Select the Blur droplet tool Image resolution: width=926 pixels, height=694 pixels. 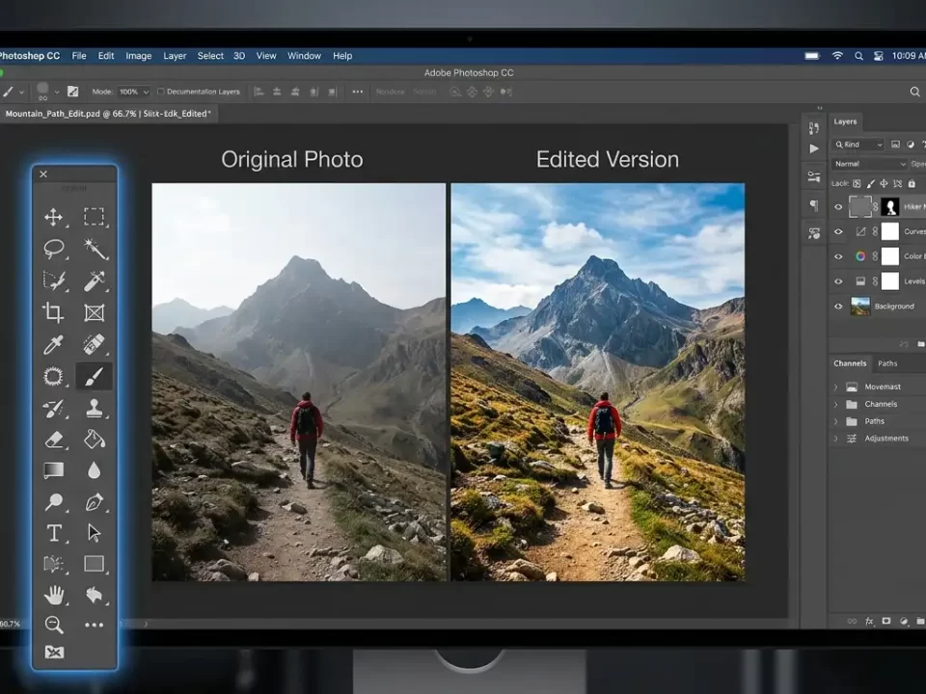[x=94, y=470]
